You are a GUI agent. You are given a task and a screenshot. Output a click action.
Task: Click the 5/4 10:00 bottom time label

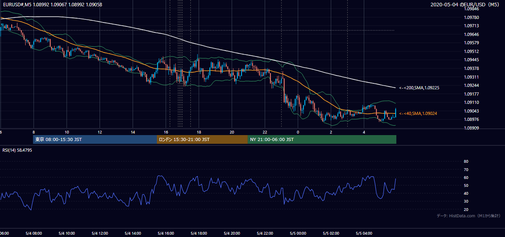coord(67,233)
